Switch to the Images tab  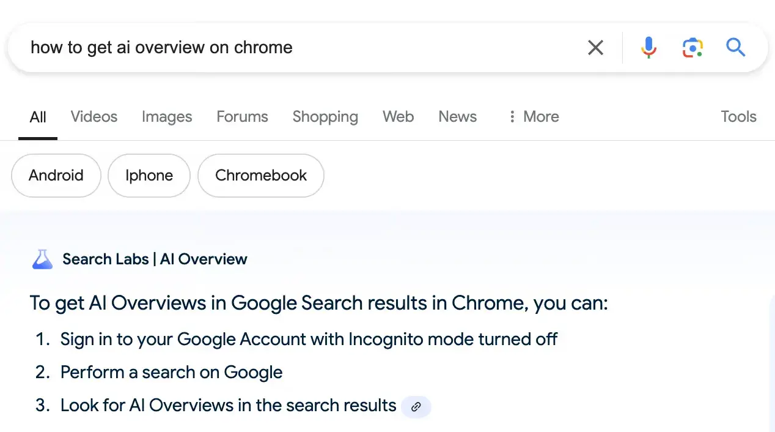click(167, 116)
